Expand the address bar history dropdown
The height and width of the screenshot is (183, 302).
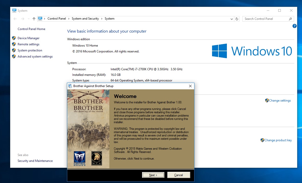(232, 19)
